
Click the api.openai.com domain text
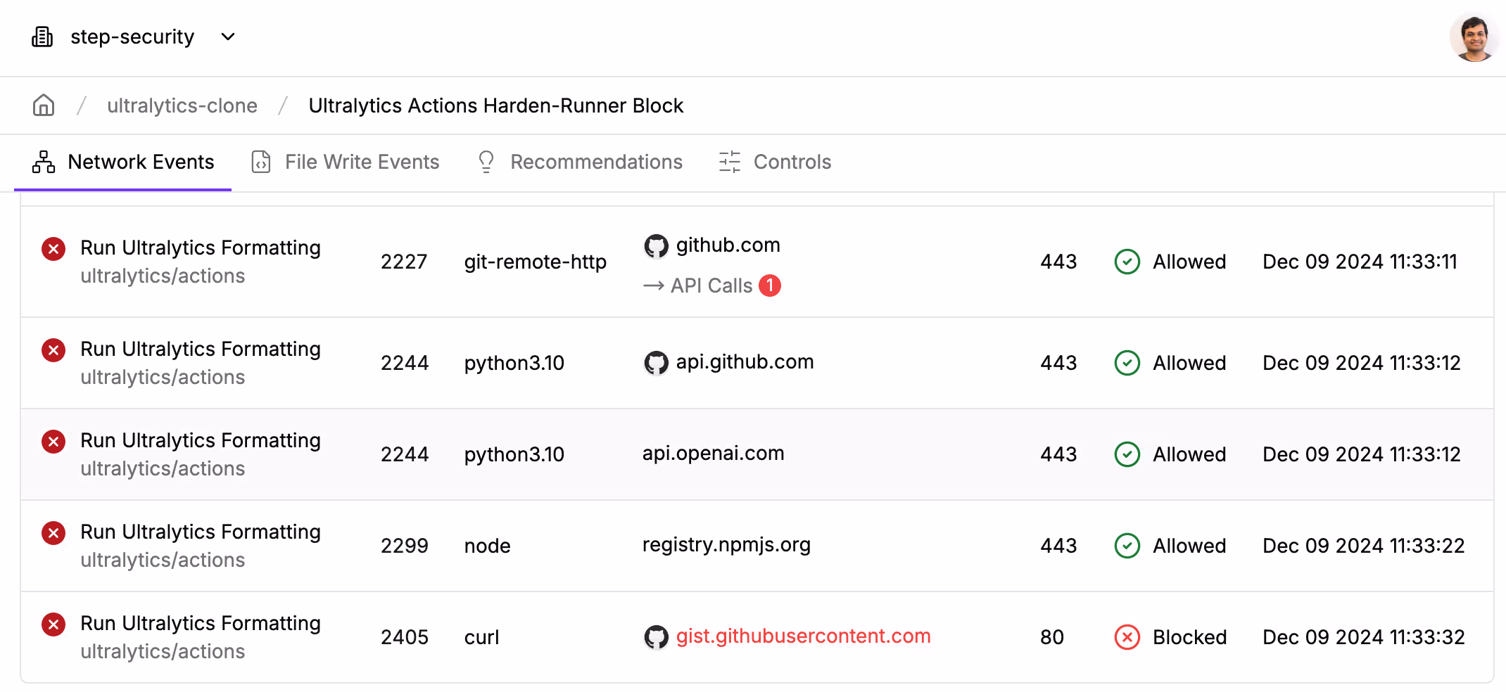click(713, 454)
